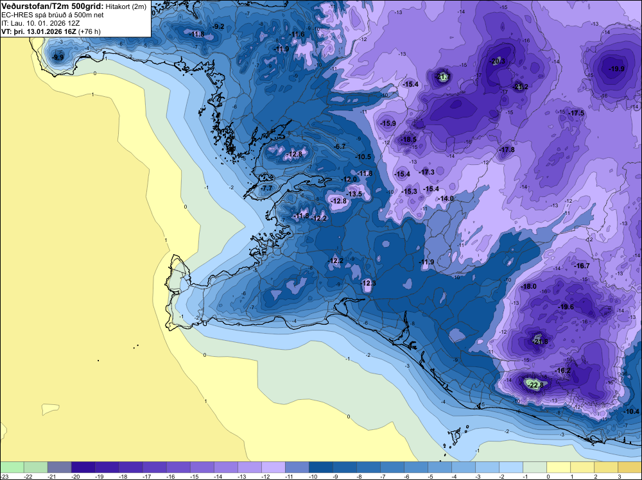
Task: Click the -22.8 temperature label on the map
Action: click(535, 385)
